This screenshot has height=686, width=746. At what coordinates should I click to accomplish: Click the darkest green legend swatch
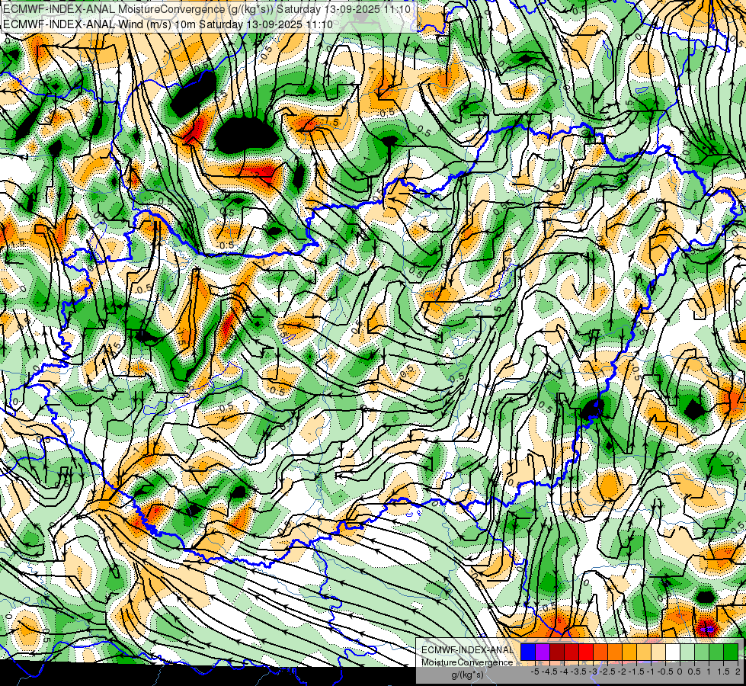coord(731,652)
